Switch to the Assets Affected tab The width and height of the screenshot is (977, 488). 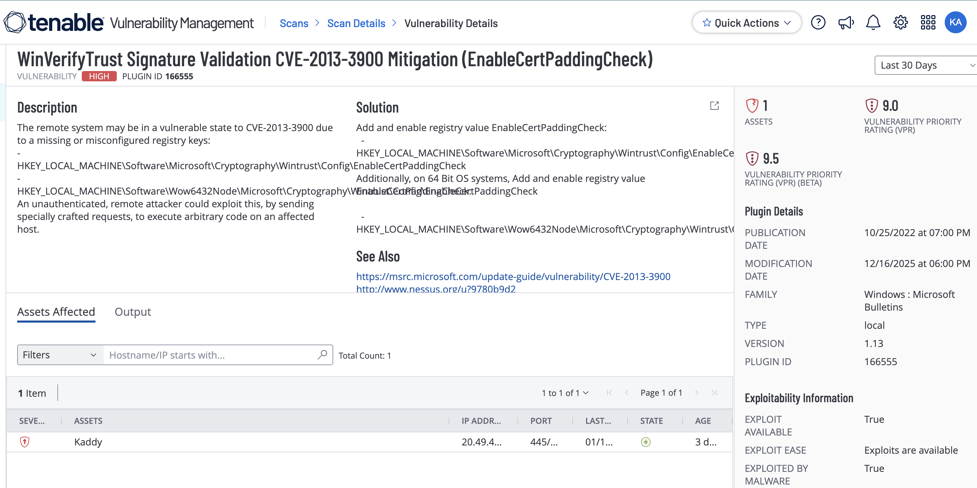click(x=56, y=312)
